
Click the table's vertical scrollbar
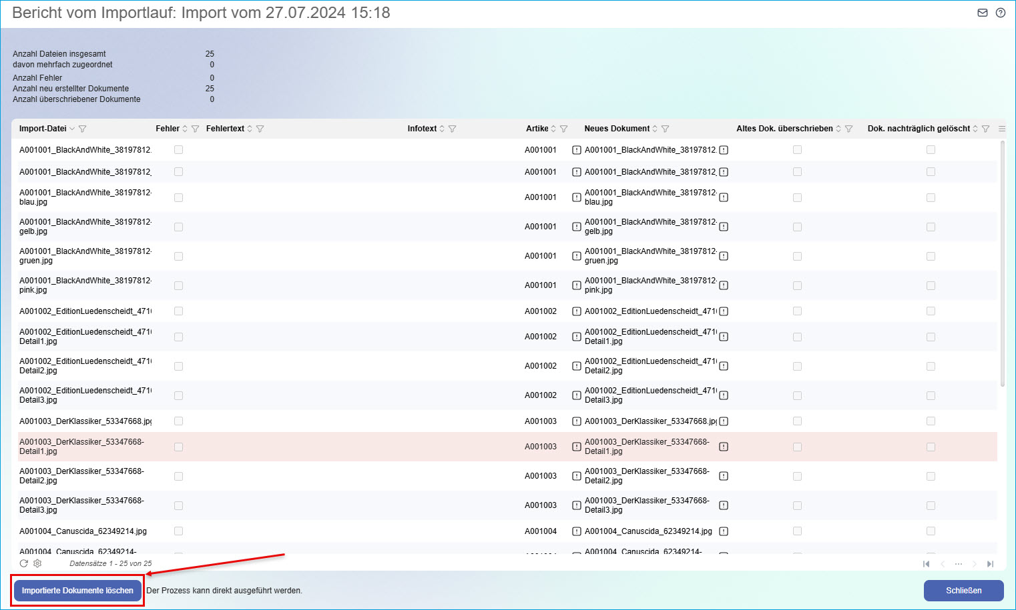[x=1002, y=267]
